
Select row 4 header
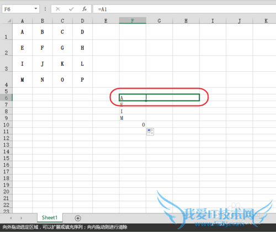tap(6, 80)
